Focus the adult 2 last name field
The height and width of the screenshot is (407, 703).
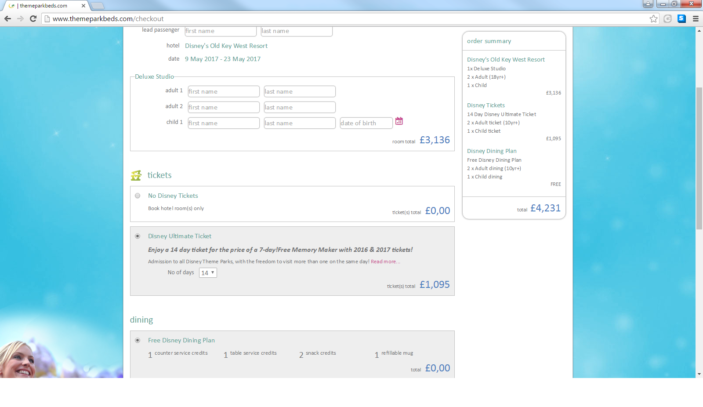click(300, 107)
